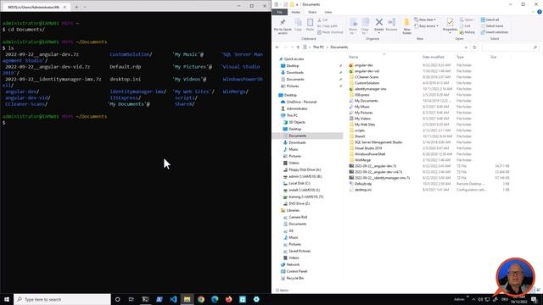Click the Windows Start button

pos(7,299)
